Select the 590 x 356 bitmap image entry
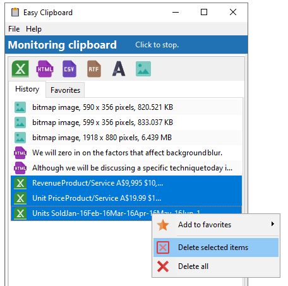The height and width of the screenshot is (286, 288). pos(126,107)
